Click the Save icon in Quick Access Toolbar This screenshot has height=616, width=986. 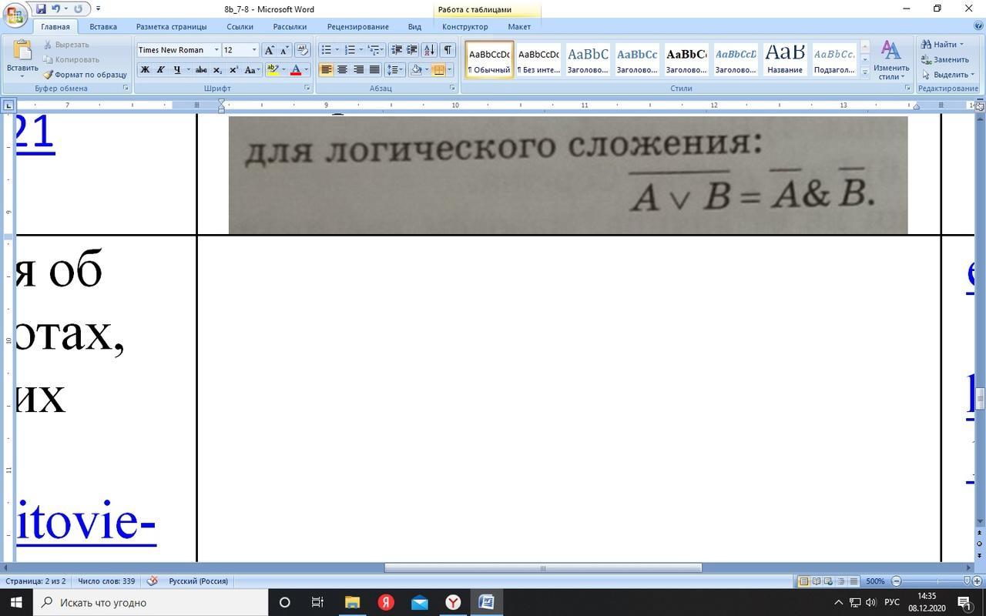click(x=41, y=9)
